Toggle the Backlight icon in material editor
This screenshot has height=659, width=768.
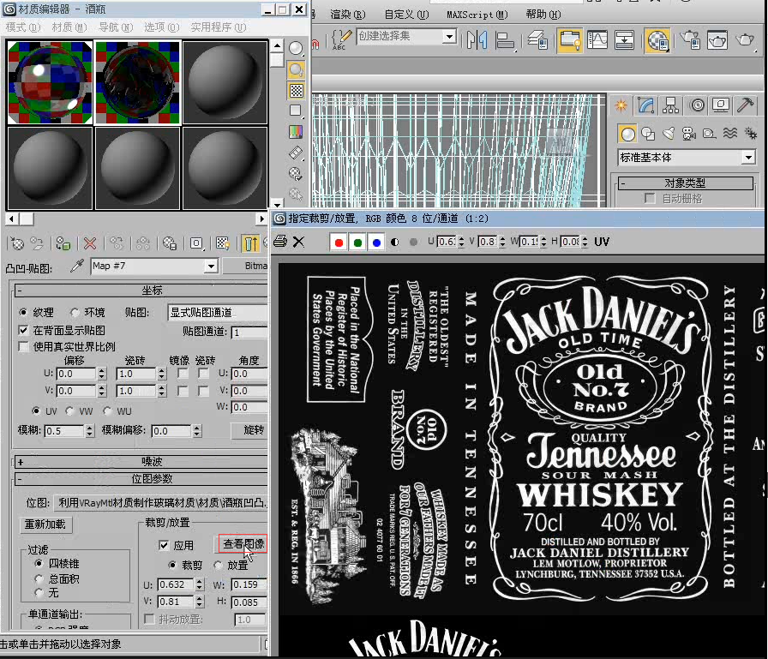296,69
